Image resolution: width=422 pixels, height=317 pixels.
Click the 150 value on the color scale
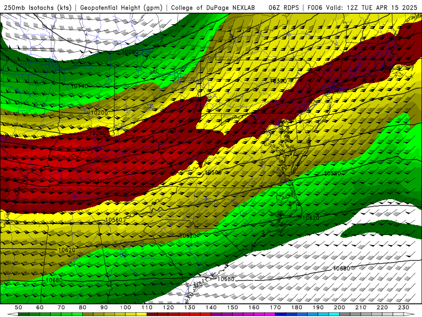point(232,307)
